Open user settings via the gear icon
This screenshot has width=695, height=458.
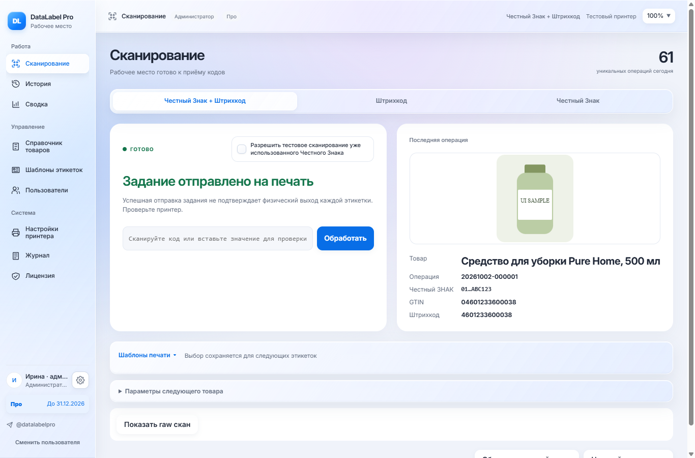(x=80, y=380)
